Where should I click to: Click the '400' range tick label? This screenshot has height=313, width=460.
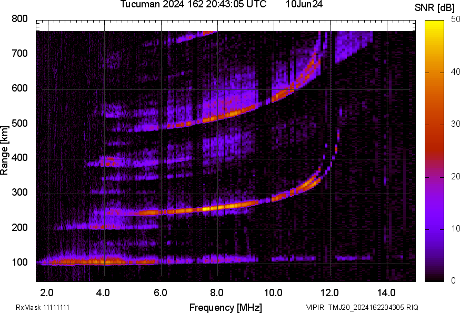tap(19, 157)
